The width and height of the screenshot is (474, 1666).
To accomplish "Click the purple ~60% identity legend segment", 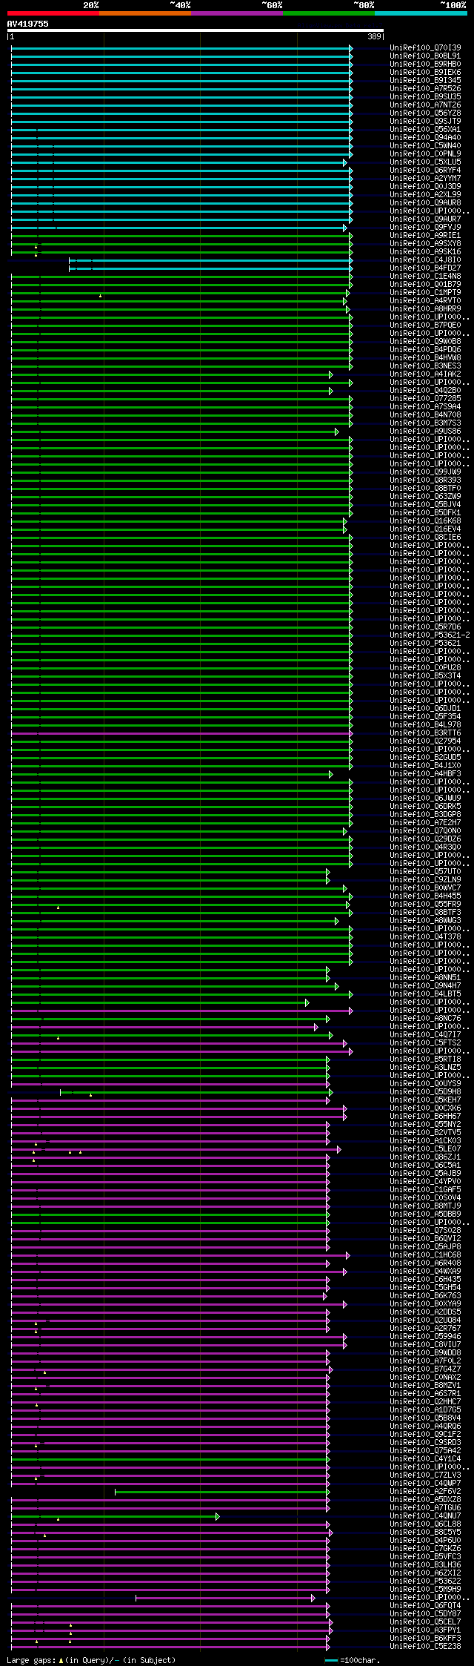I will (x=237, y=13).
